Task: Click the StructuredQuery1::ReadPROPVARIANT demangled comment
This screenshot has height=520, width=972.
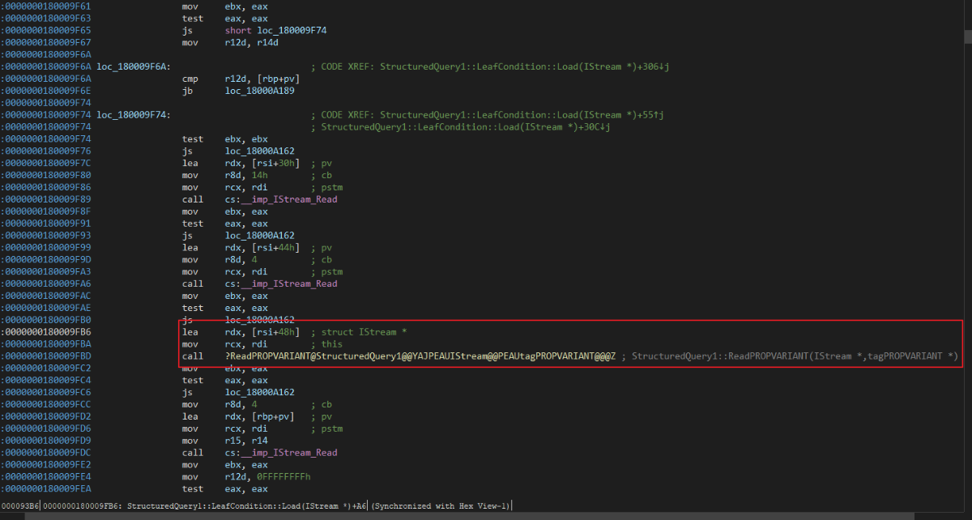Action: (791, 356)
